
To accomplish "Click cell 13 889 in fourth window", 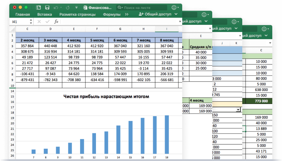I will [259, 129].
